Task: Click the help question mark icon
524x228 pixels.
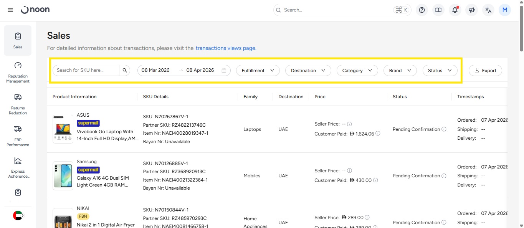Action: click(x=422, y=10)
